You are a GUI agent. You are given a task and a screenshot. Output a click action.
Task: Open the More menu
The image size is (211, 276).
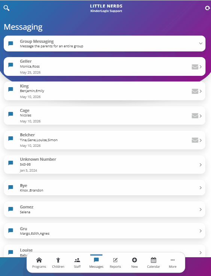tap(172, 263)
